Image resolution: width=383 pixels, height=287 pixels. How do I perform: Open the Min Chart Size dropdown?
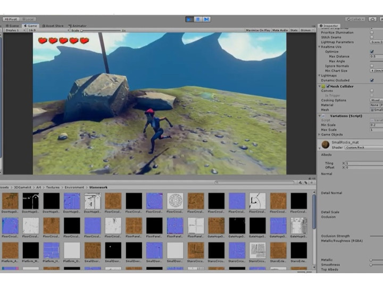click(377, 71)
